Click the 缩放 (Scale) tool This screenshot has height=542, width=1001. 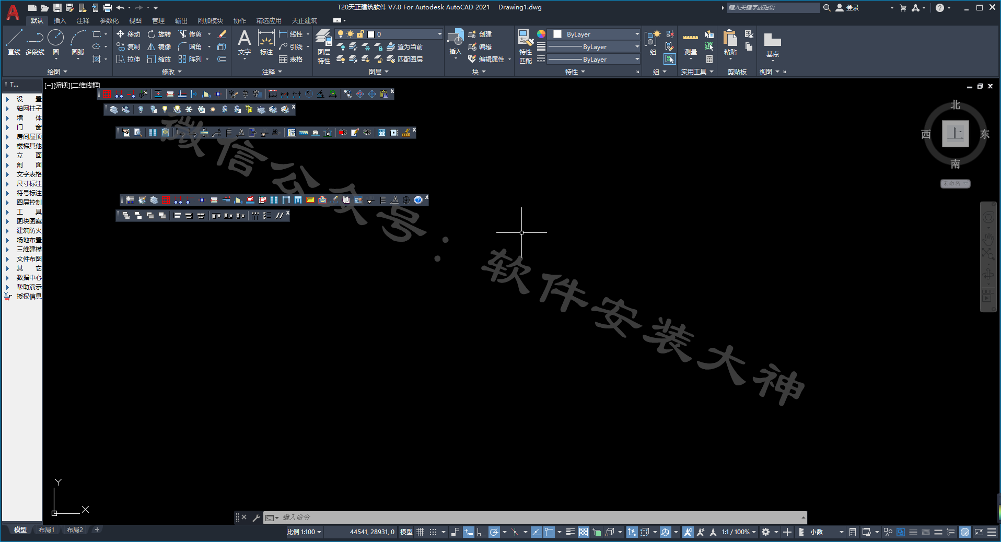click(159, 59)
